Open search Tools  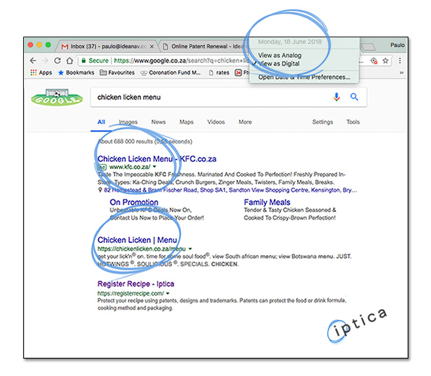pyautogui.click(x=353, y=122)
